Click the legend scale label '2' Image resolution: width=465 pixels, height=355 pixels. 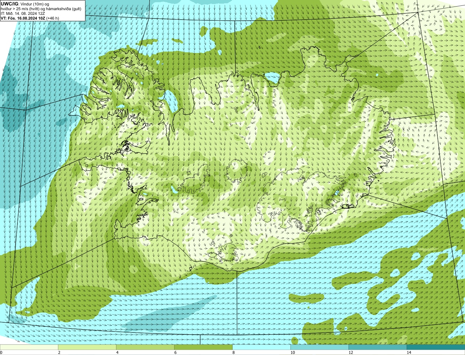(x=59, y=352)
